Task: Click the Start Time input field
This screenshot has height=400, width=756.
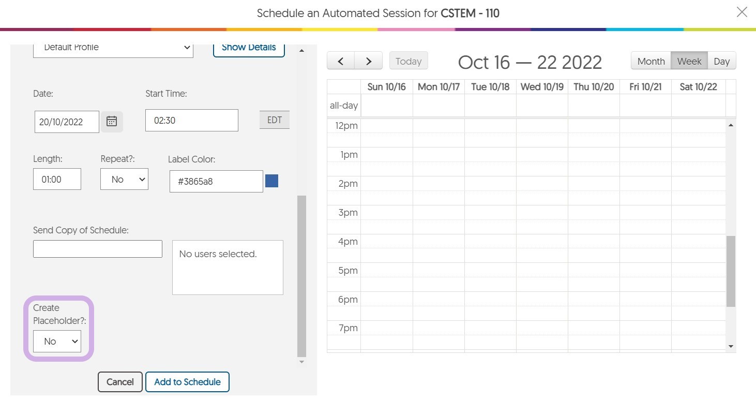Action: coord(191,120)
